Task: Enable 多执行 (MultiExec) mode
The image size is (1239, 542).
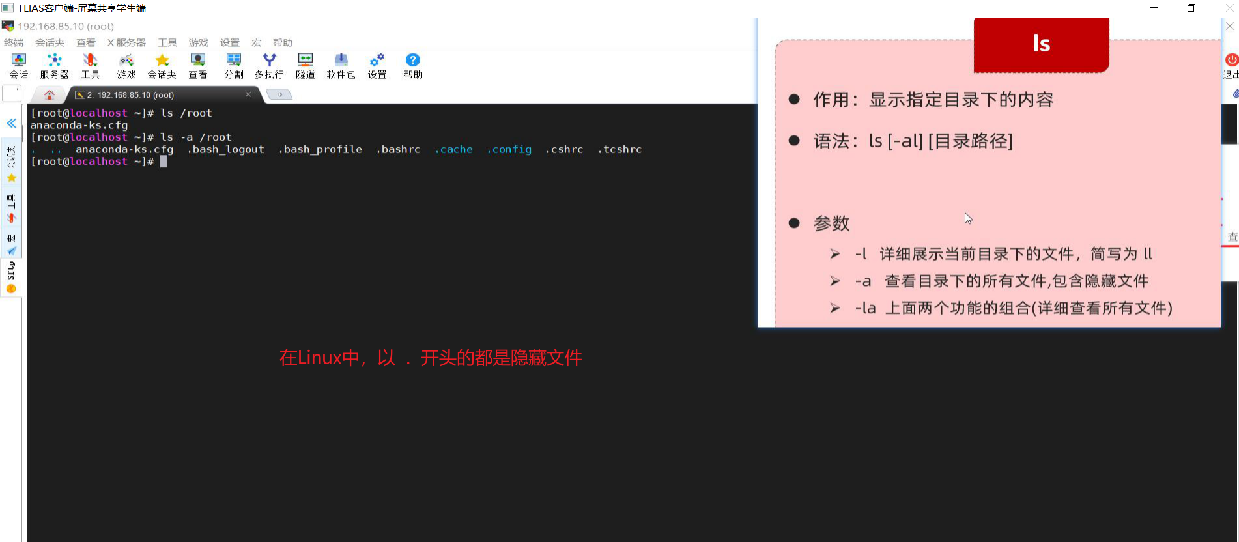Action: (269, 66)
